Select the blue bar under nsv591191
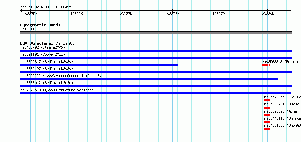301x142 pixels. 156,58
